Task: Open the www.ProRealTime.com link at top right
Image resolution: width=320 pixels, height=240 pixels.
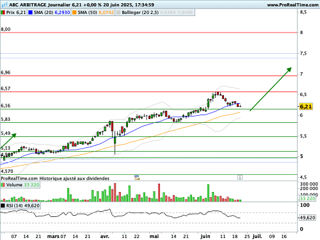Action: click(292, 4)
